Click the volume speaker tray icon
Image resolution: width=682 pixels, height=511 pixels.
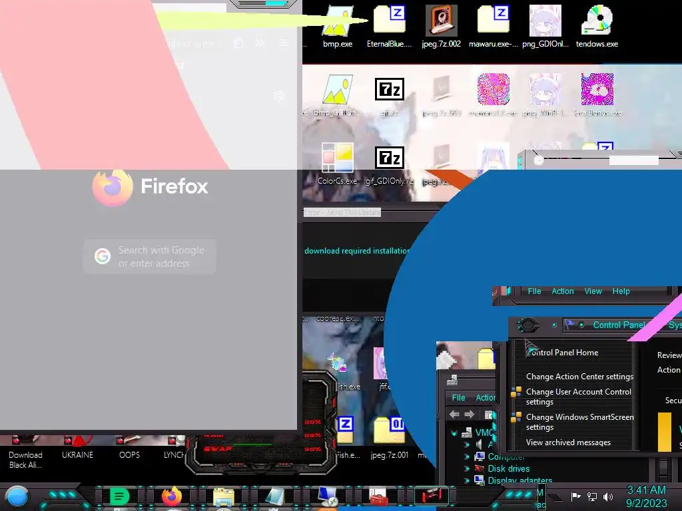click(x=608, y=496)
